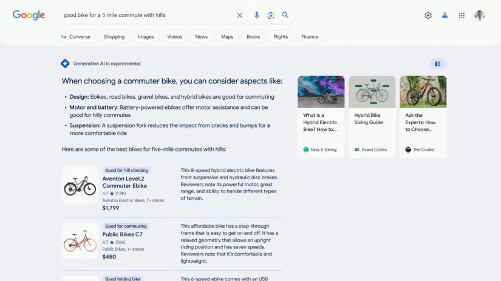Switch to the Images tab
The width and height of the screenshot is (501, 281).
tap(146, 36)
